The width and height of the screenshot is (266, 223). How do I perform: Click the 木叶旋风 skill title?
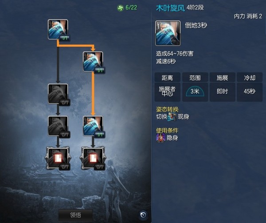(x=170, y=8)
